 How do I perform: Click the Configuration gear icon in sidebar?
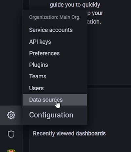point(11,115)
